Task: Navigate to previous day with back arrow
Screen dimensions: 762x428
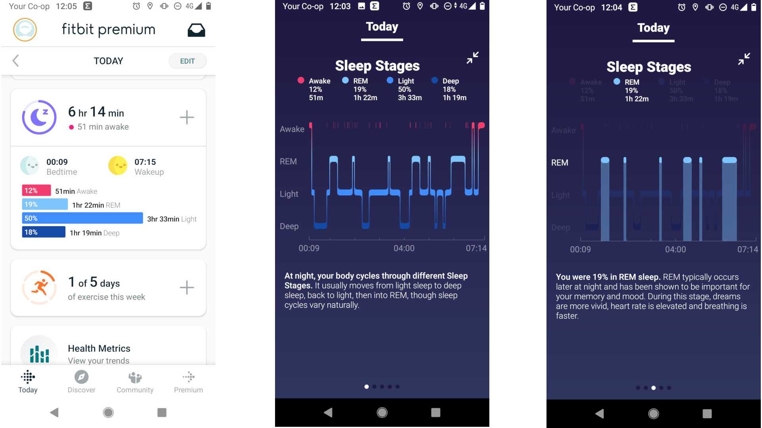Action: click(x=16, y=61)
